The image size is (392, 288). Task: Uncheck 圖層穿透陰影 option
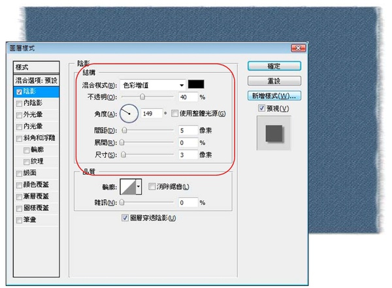point(125,217)
